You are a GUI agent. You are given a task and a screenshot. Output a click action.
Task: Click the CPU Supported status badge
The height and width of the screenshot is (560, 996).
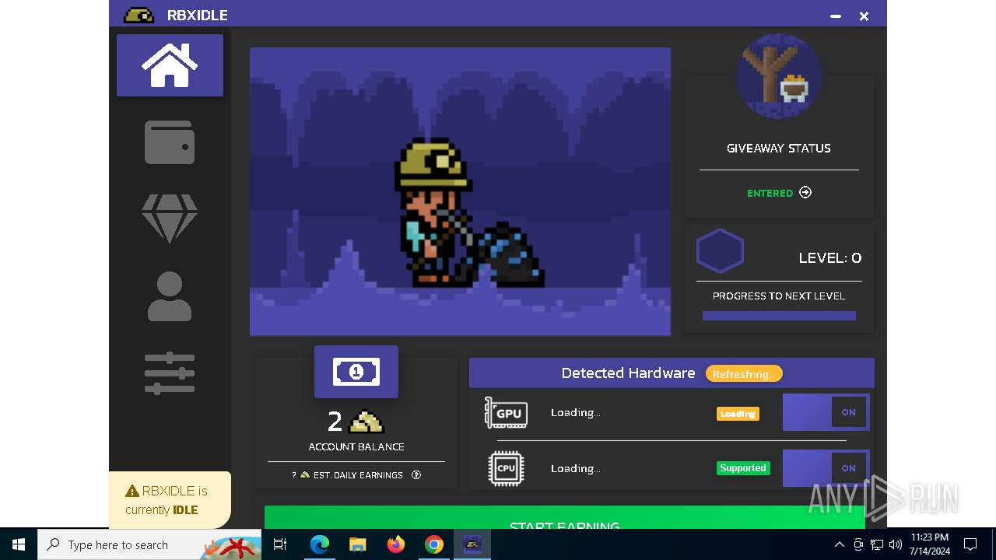point(743,468)
